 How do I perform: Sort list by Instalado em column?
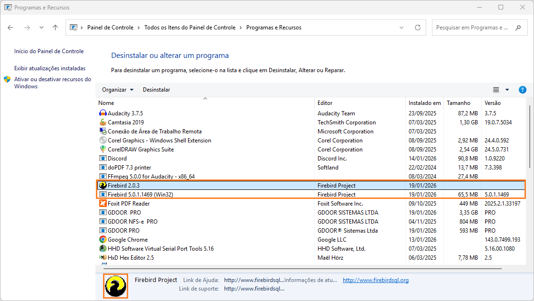[x=424, y=103]
